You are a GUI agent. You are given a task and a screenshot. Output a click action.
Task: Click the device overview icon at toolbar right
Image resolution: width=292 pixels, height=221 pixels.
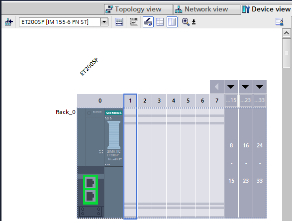(280, 22)
